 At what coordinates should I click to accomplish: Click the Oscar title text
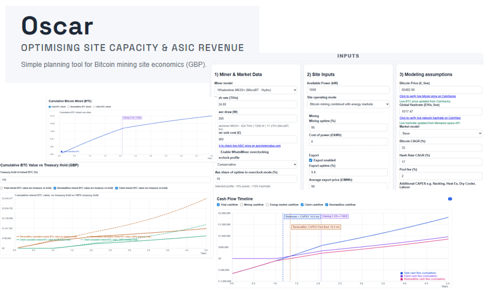tap(57, 26)
